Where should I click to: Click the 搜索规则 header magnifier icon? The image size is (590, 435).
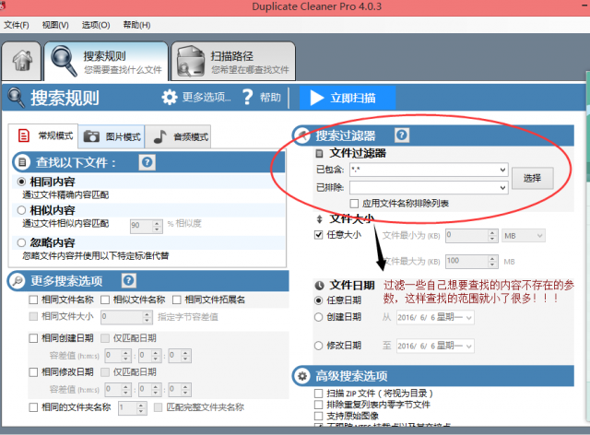tap(16, 98)
